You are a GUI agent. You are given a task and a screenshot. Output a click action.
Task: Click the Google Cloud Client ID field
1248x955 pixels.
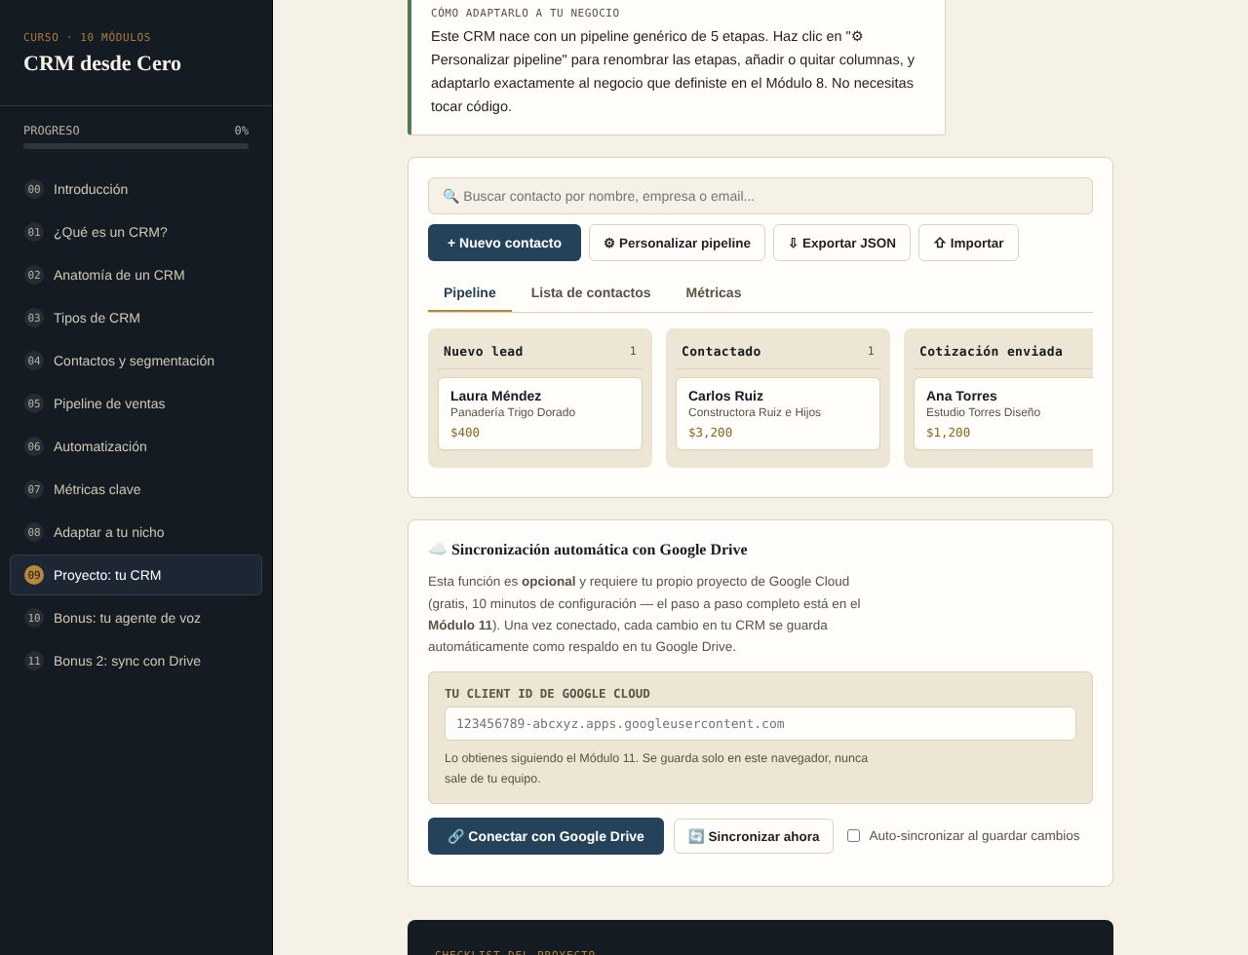tap(760, 724)
